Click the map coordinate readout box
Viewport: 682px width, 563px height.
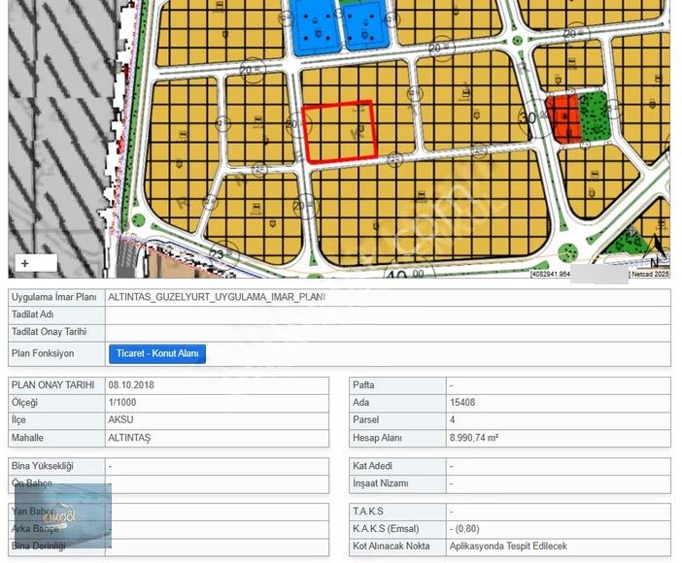[550, 274]
